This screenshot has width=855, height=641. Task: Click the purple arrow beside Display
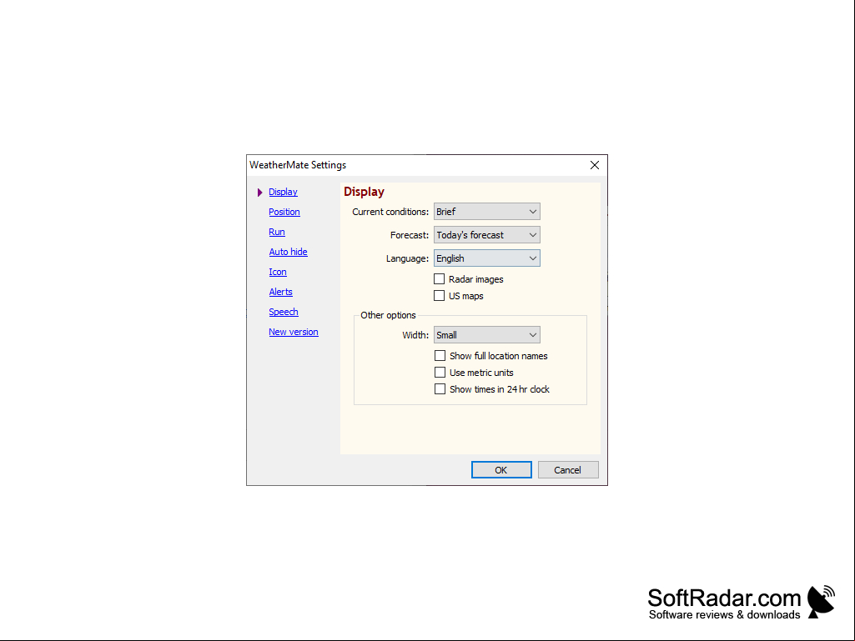259,193
